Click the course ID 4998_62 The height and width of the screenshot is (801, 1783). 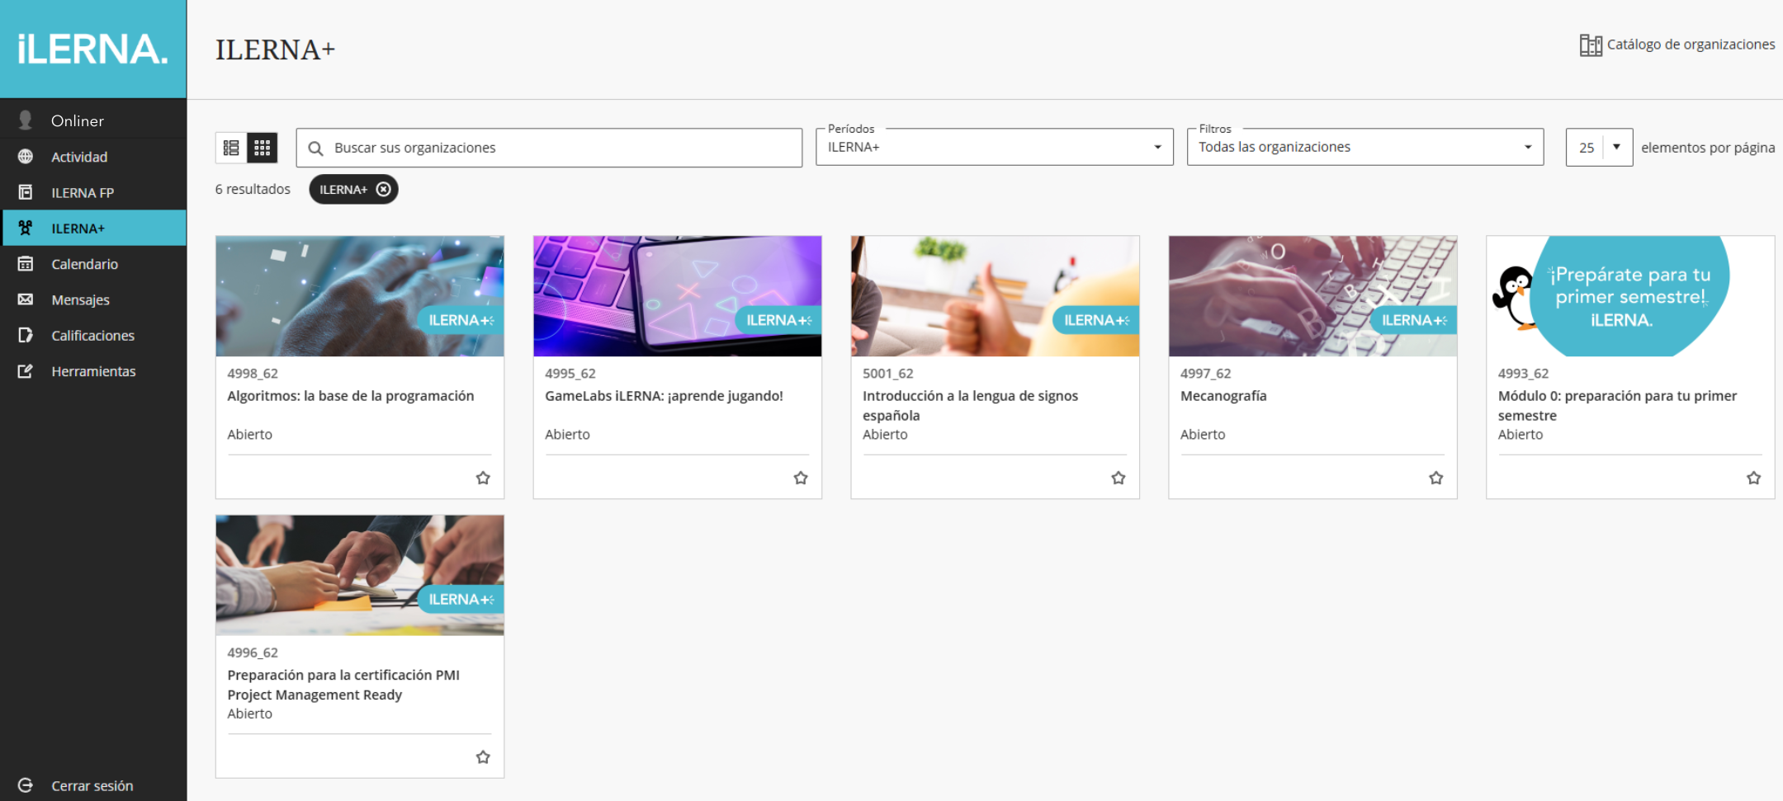pyautogui.click(x=253, y=374)
